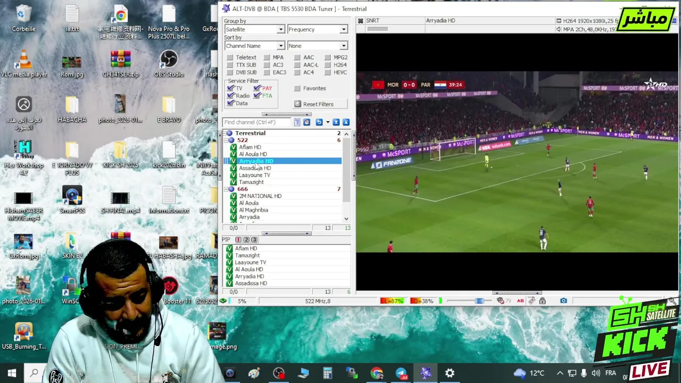This screenshot has height=383, width=681.
Task: Select the HABACHA folder on desktop
Action: tap(72, 110)
